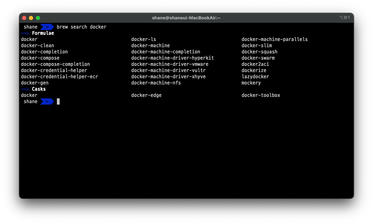The height and width of the screenshot is (224, 373).
Task: Select 'docker' under Casks
Action: point(29,95)
